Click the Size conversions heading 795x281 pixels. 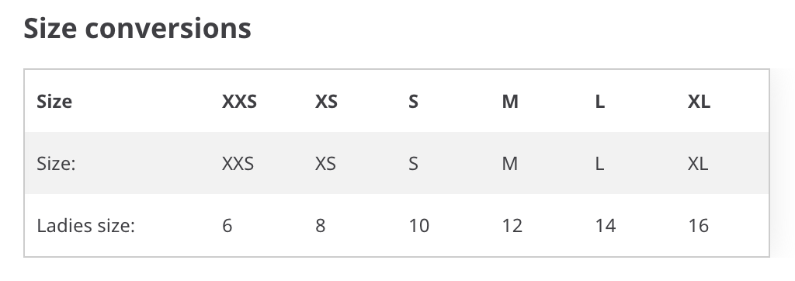point(137,29)
